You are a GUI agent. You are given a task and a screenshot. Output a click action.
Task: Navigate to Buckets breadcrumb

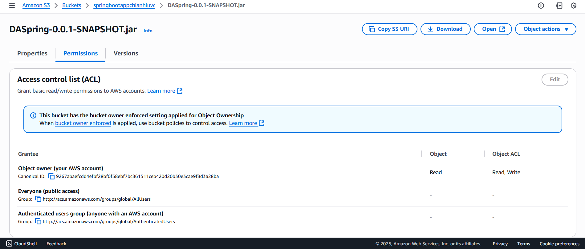(x=71, y=5)
